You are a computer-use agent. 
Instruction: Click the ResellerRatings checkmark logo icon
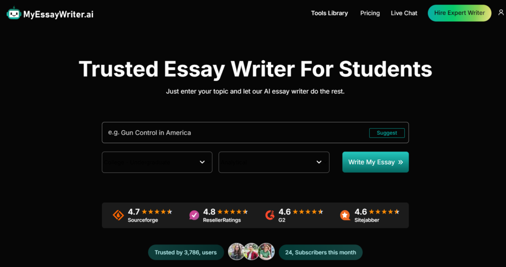[194, 215]
